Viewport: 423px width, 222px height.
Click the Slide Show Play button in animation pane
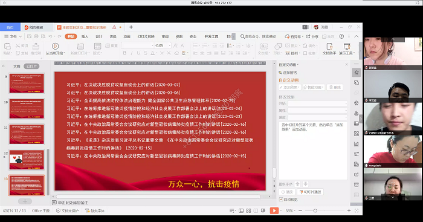310,192
